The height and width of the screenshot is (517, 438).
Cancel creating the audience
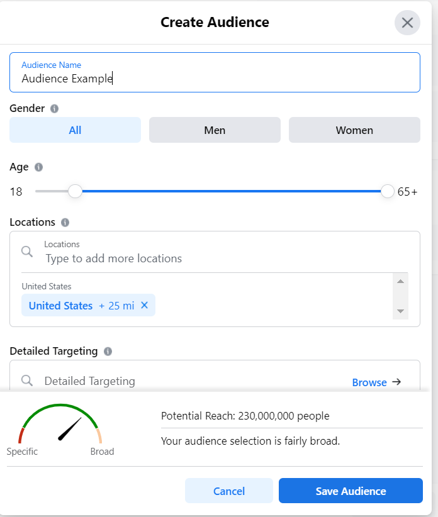coord(228,491)
